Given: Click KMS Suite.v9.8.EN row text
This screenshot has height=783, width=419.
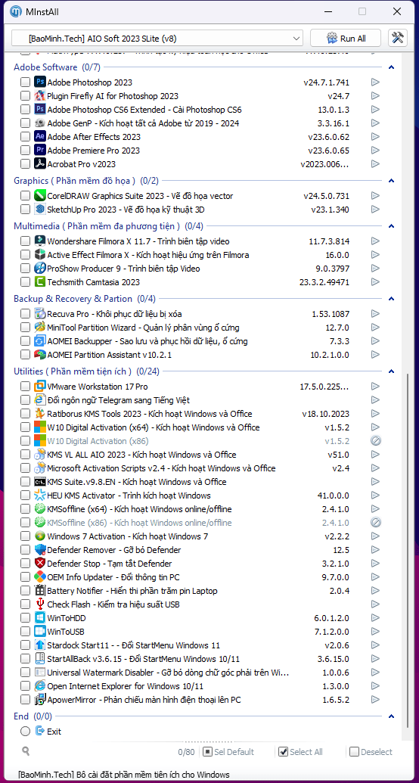Looking at the screenshot, I should click(x=136, y=482).
